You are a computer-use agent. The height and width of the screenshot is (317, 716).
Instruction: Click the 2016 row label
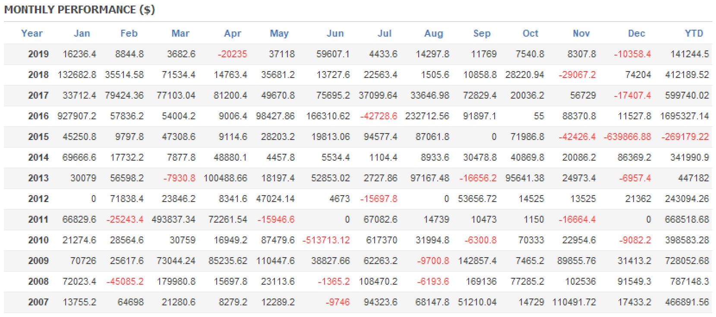[38, 116]
